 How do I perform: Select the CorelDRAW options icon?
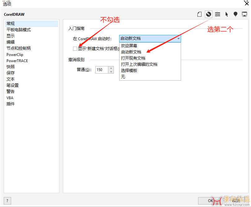[208, 14]
